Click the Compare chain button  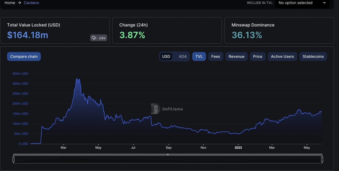pos(24,56)
